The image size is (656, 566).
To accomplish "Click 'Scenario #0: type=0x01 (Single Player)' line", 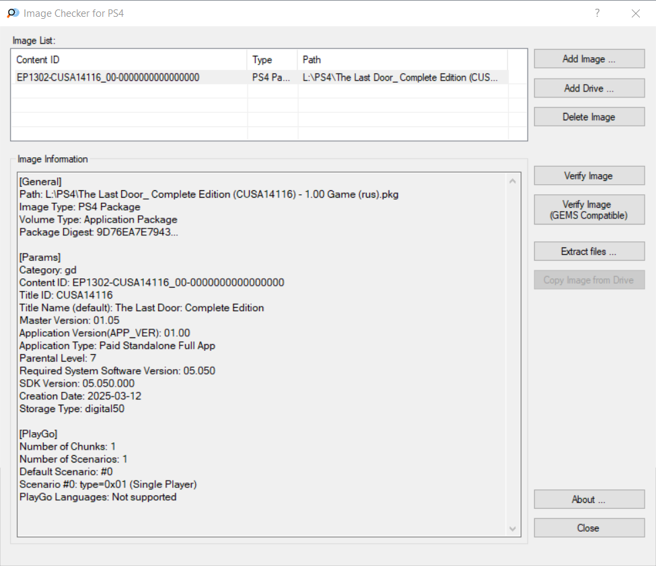I will [108, 484].
